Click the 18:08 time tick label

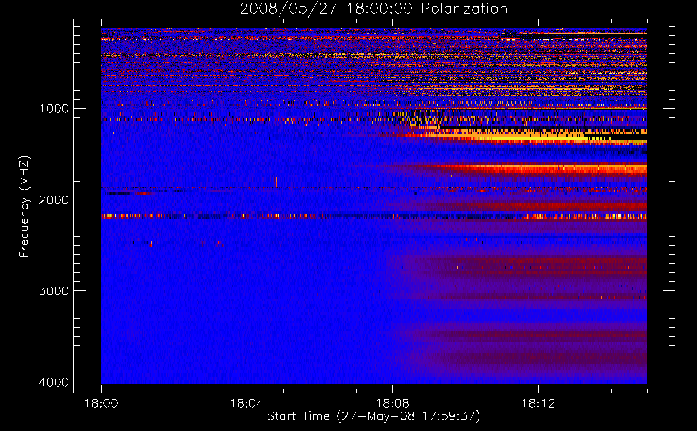pyautogui.click(x=392, y=404)
